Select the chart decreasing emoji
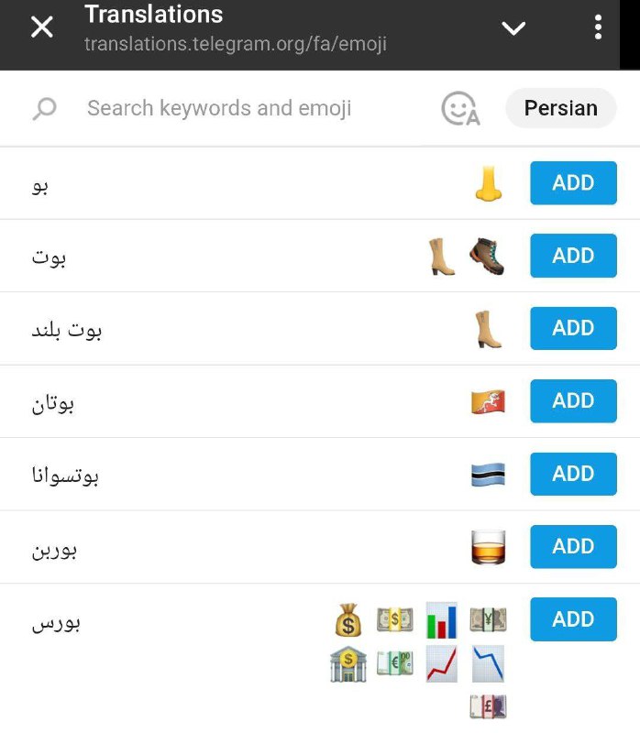The width and height of the screenshot is (640, 733). pos(488,664)
